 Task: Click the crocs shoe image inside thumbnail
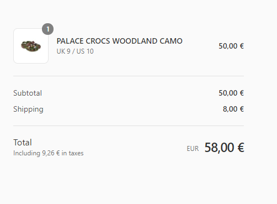click(x=31, y=46)
